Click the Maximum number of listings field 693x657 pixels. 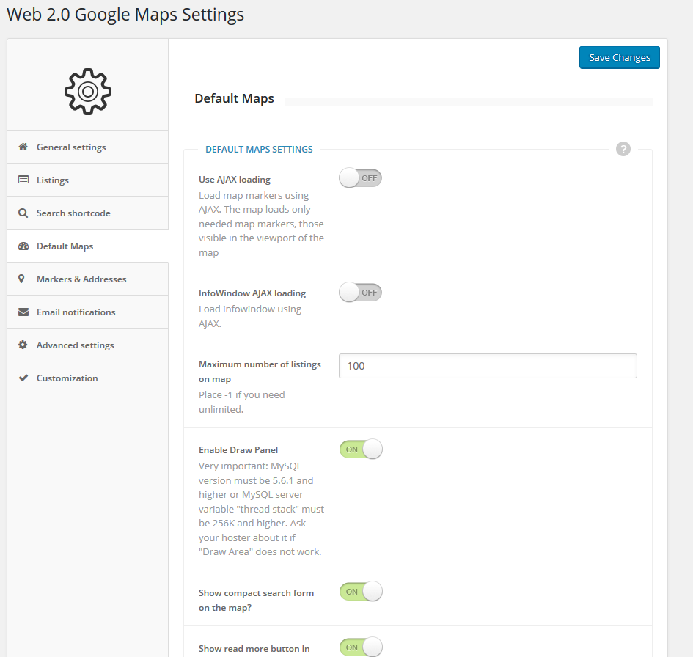point(488,366)
